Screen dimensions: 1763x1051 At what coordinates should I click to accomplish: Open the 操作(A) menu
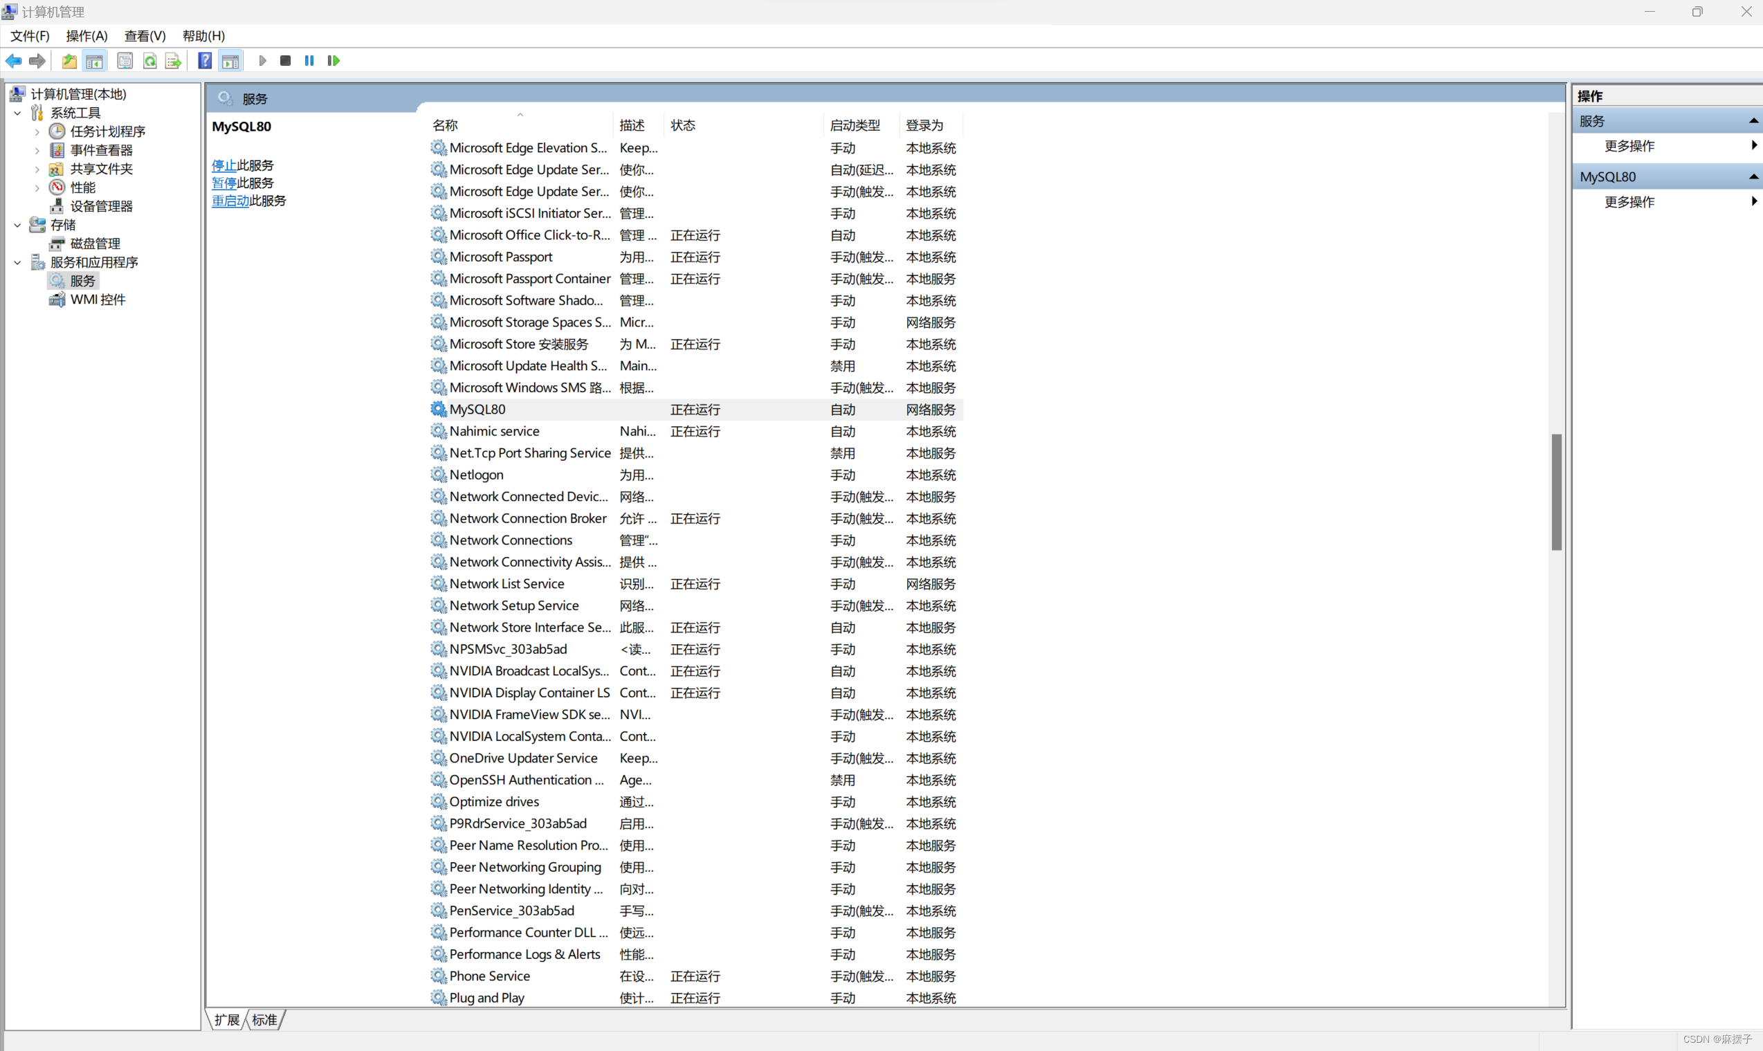tap(86, 35)
